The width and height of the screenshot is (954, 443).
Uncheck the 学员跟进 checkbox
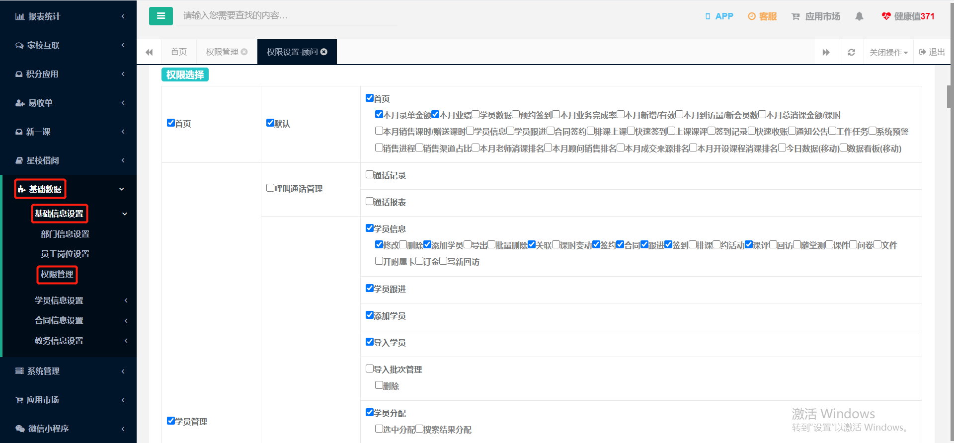[x=369, y=288]
